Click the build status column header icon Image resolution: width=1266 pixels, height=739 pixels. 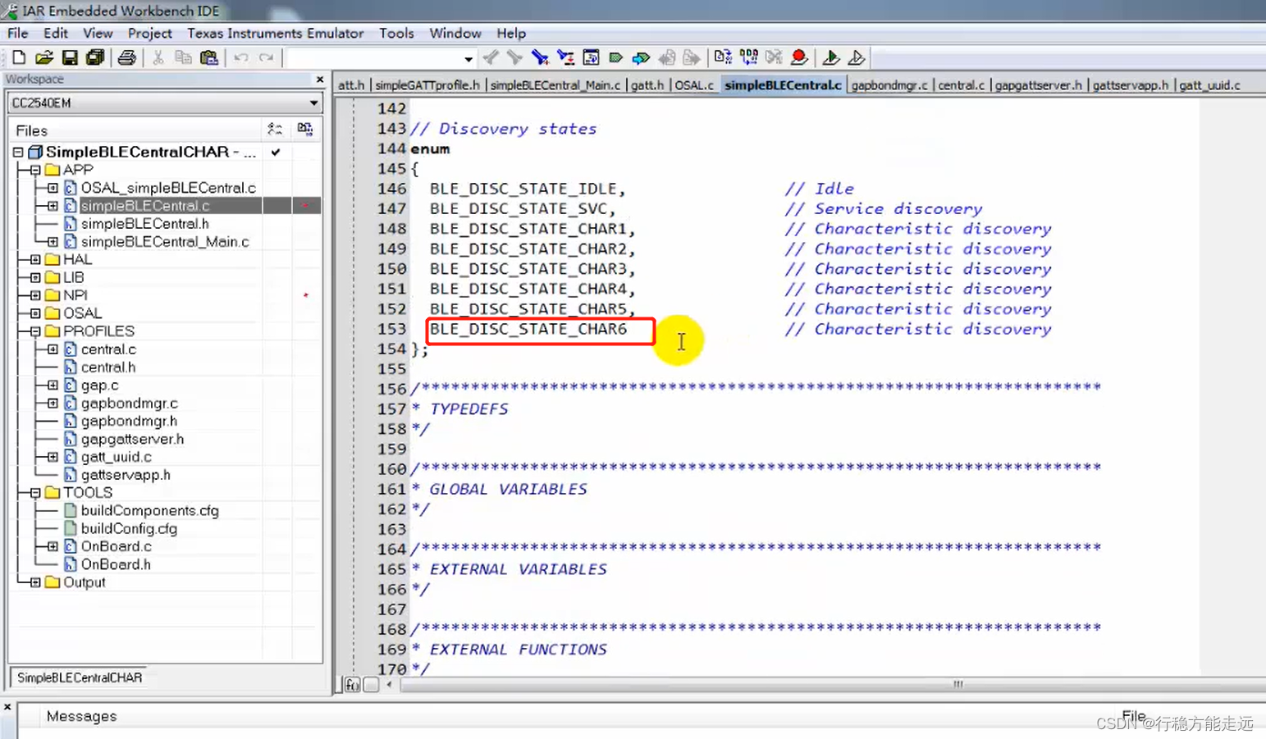click(305, 130)
